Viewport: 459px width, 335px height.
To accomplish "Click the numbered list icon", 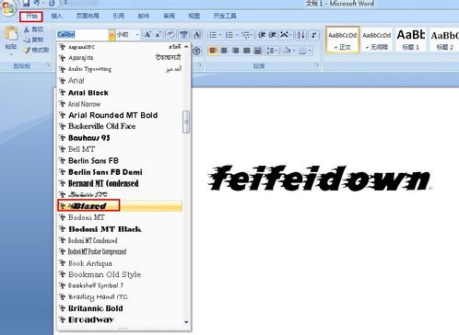I will [x=229, y=35].
